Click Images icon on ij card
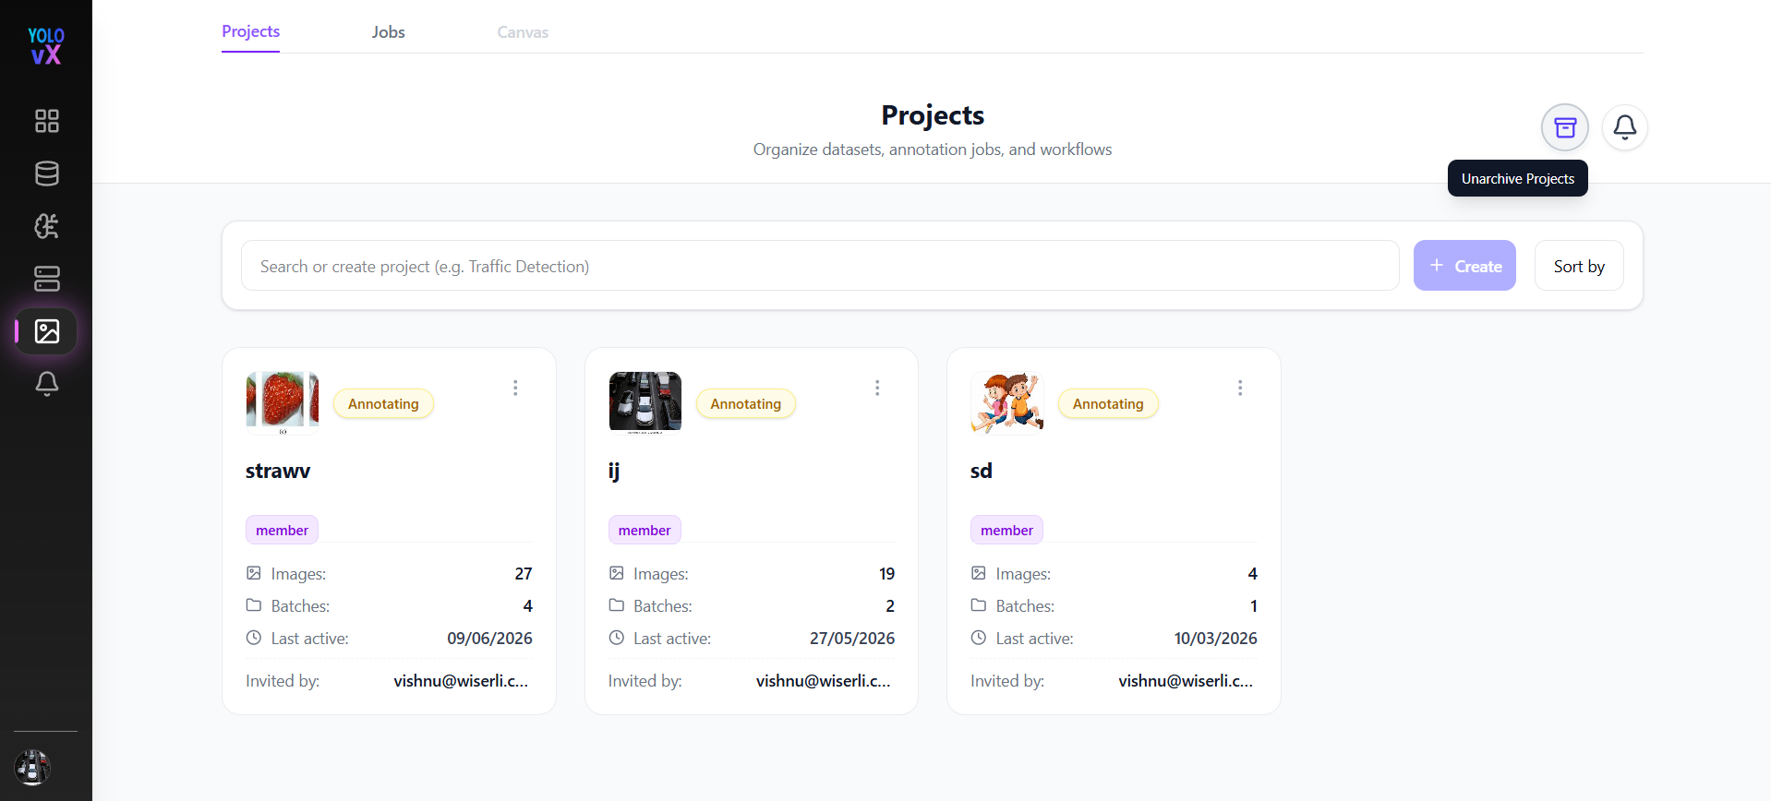Image resolution: width=1771 pixels, height=801 pixels. (617, 573)
